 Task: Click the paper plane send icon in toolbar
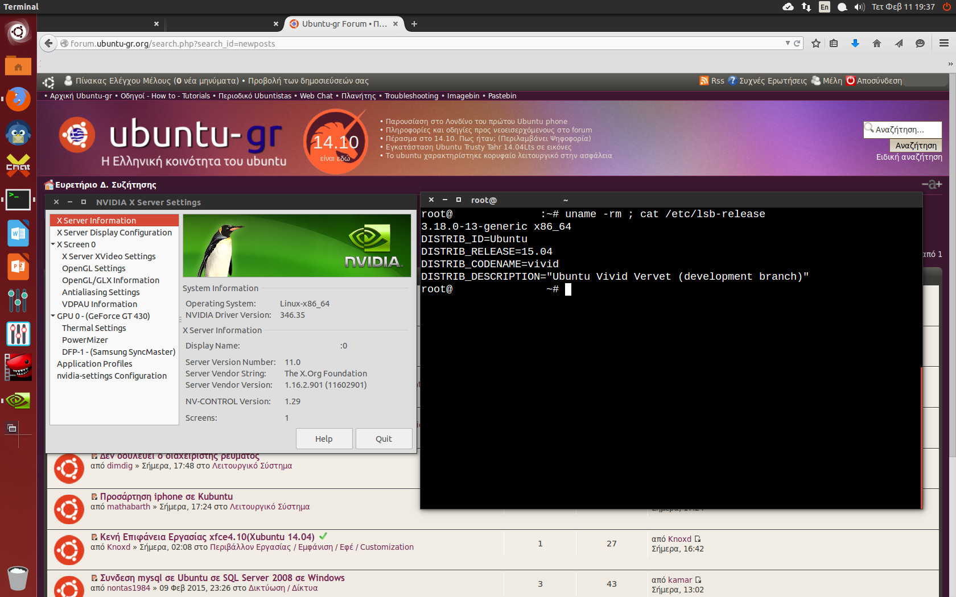click(x=899, y=43)
